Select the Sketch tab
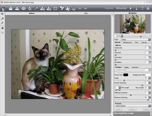 [118, 42]
